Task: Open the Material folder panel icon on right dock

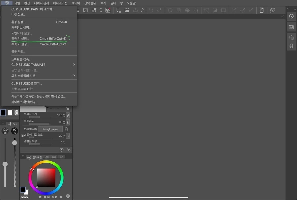Action: pyautogui.click(x=291, y=27)
